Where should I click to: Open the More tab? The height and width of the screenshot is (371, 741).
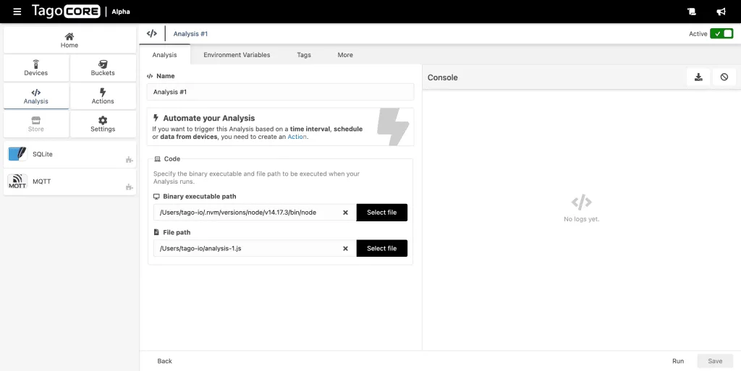pyautogui.click(x=345, y=55)
